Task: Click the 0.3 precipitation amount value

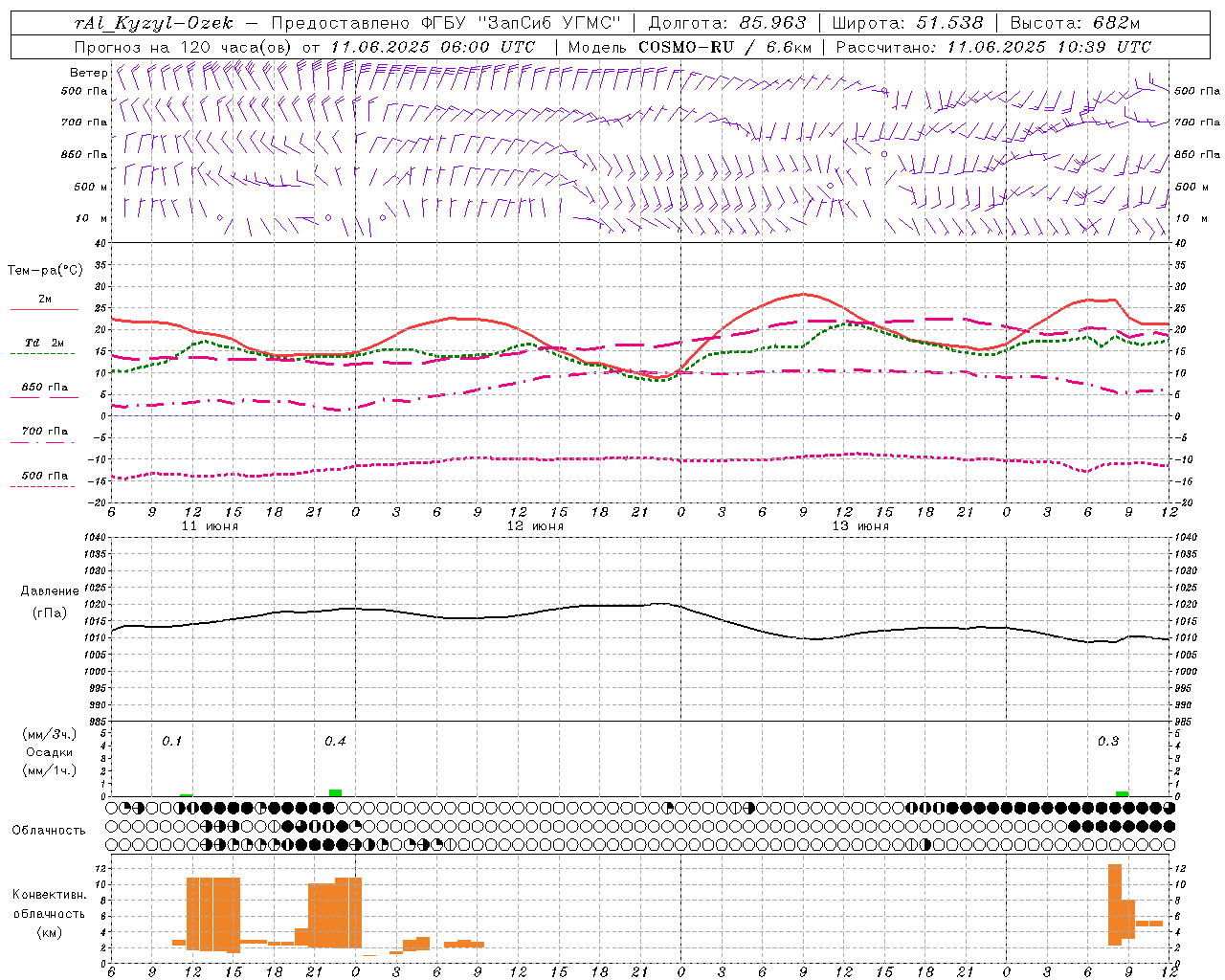Action: pos(1108,742)
